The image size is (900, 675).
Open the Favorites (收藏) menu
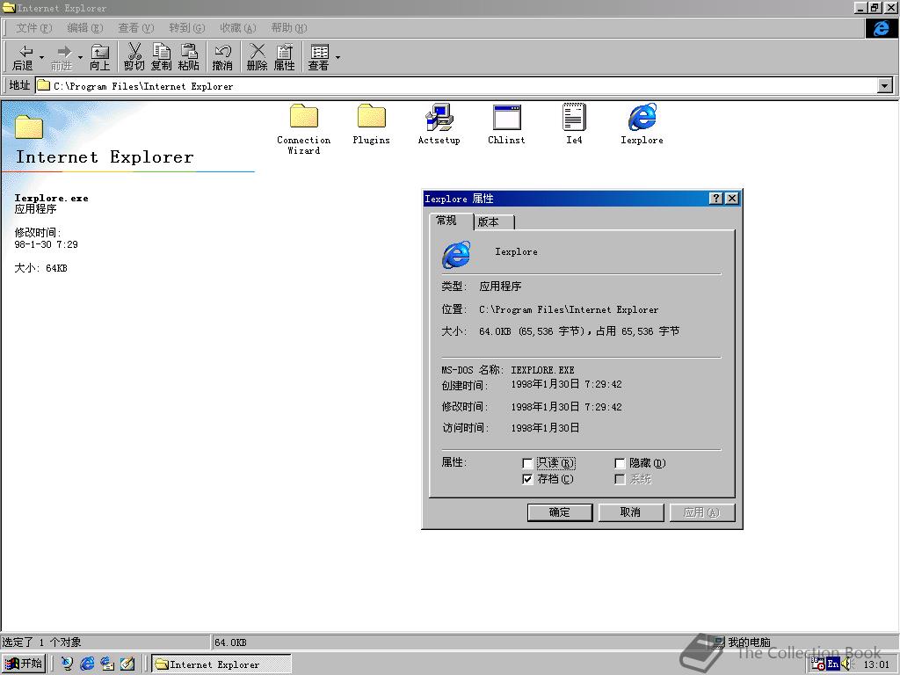click(x=238, y=28)
